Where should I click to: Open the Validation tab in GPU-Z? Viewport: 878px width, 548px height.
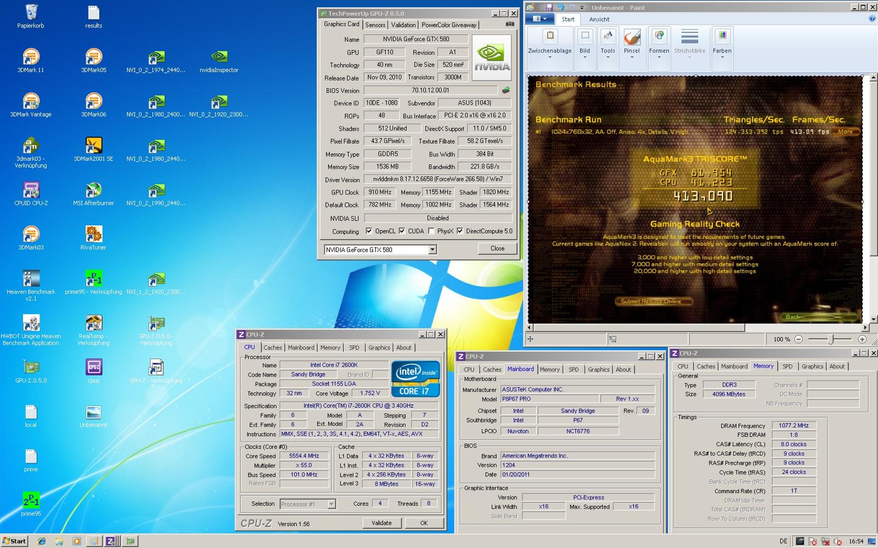tap(403, 25)
